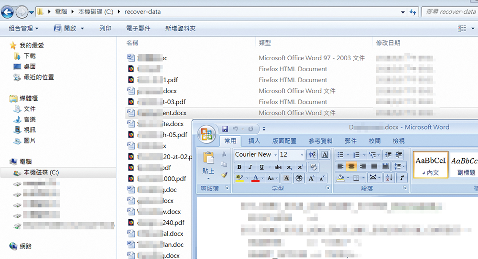
Task: Click the 搜尋 recover-data search box
Action: pyautogui.click(x=450, y=12)
